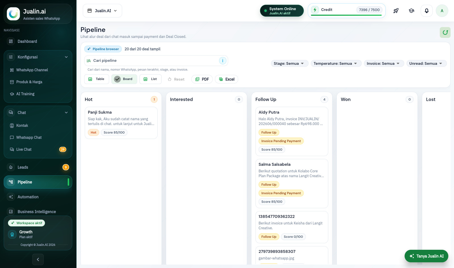Click the Reset filters button
This screenshot has height=268, width=454.
point(176,79)
